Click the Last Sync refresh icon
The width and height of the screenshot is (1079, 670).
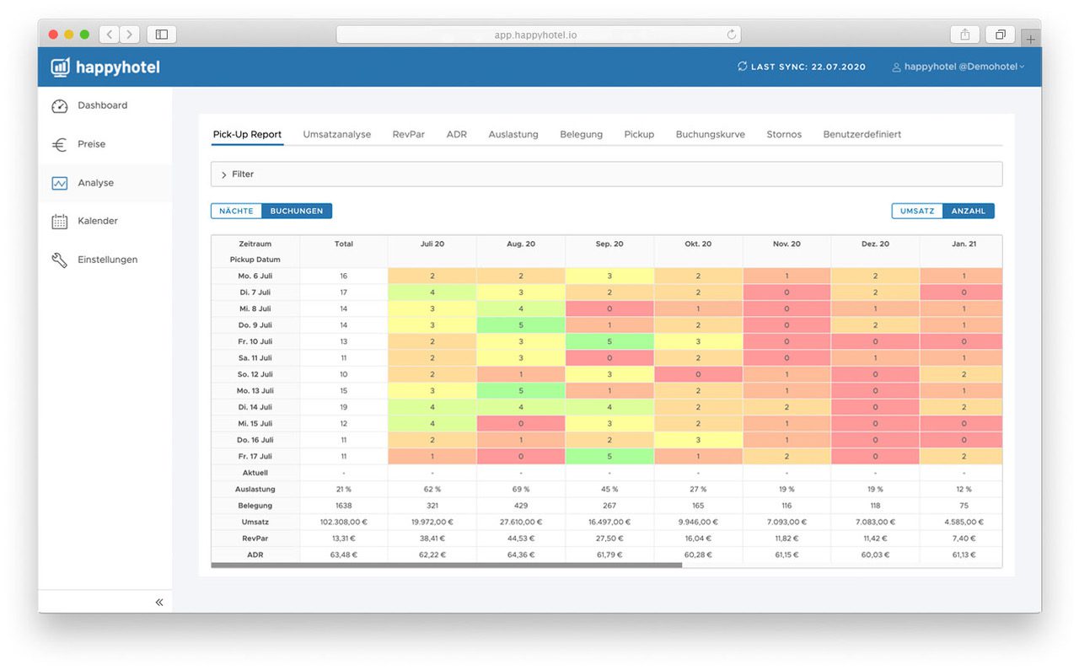click(x=742, y=67)
